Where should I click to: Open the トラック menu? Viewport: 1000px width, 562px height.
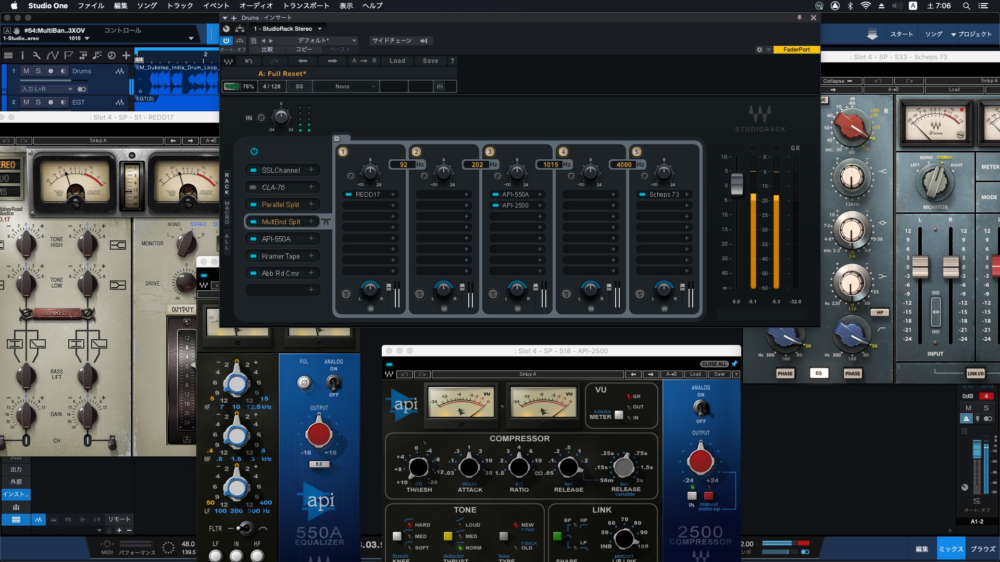(180, 6)
